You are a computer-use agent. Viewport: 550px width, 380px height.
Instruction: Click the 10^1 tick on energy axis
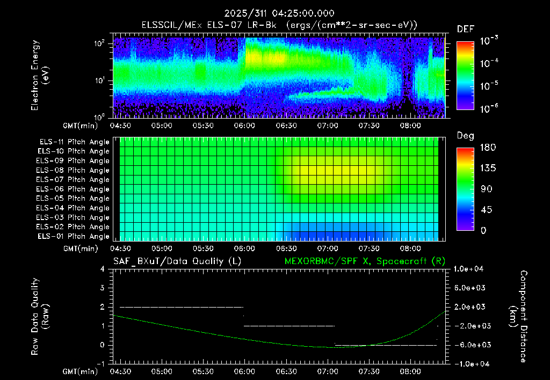point(99,81)
